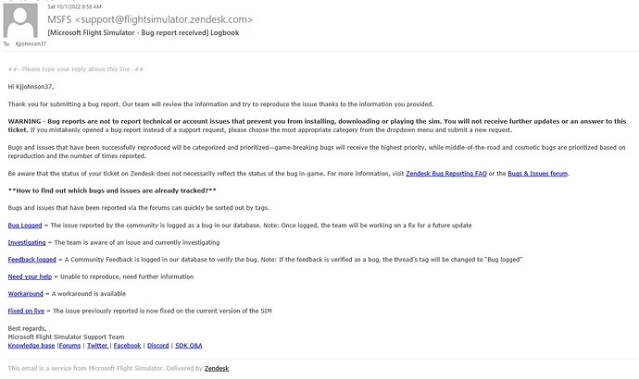Click recipient name Kjjohnson37 in the To line
Image resolution: width=639 pixels, height=379 pixels.
(33, 43)
